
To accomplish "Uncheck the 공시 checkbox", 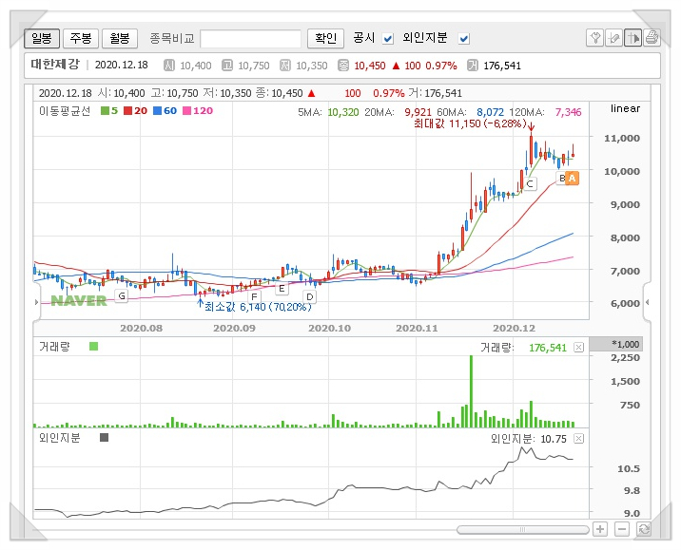I will pyautogui.click(x=388, y=39).
